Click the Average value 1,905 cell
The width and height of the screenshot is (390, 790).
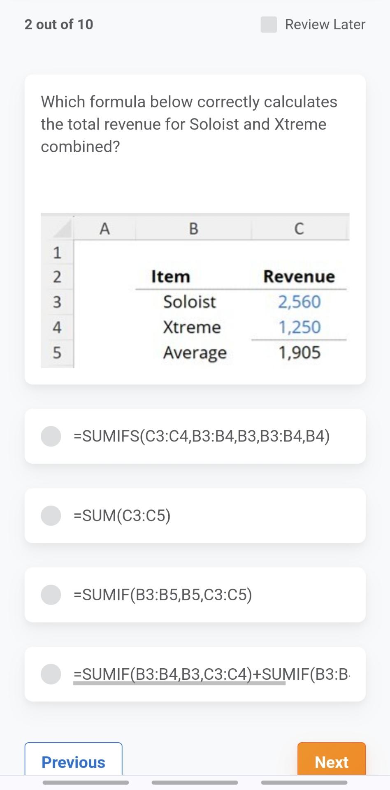pos(299,353)
